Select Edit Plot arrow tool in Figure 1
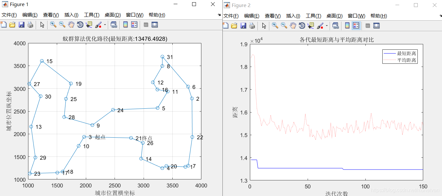 tap(42, 25)
